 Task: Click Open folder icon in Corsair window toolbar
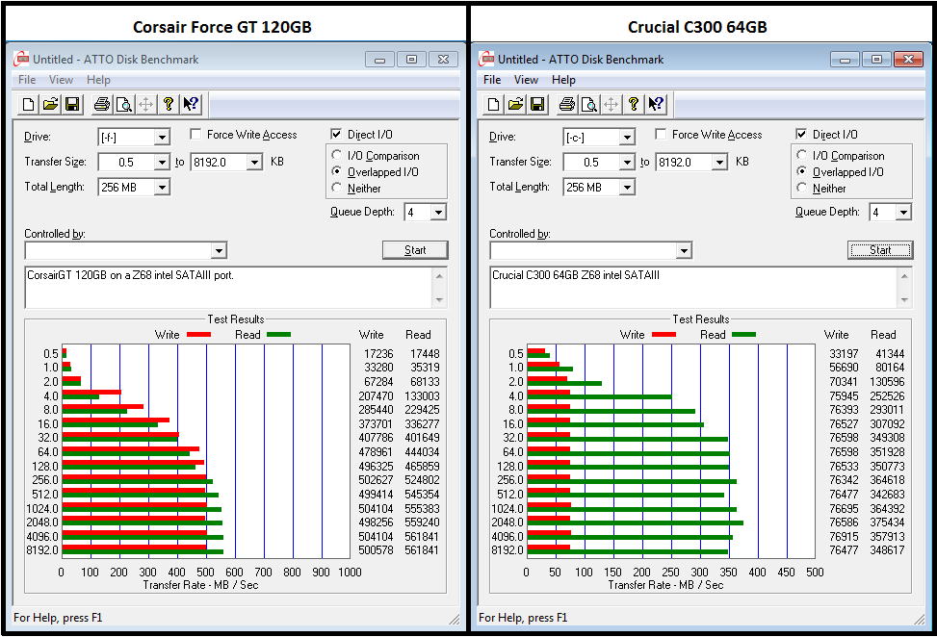(50, 105)
